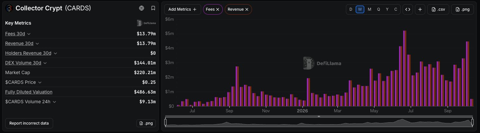Click Report incorrect data button
The image size is (480, 133).
(x=29, y=123)
